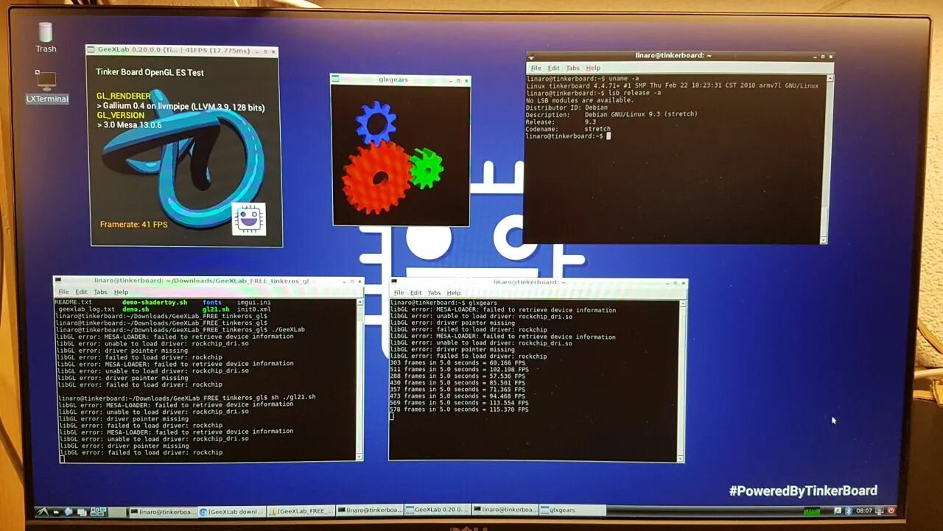
Task: Open File menu in the uname terminal
Action: click(x=536, y=68)
